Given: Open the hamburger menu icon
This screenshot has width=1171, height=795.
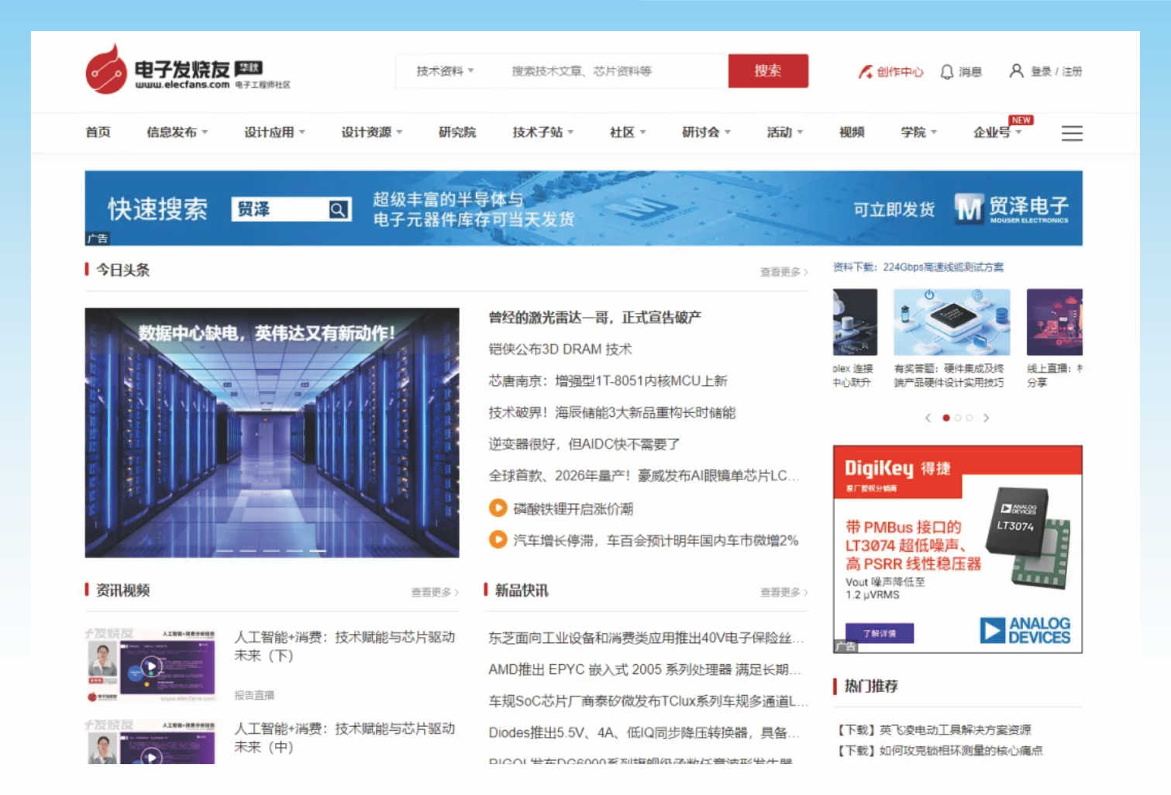Looking at the screenshot, I should click(1072, 133).
